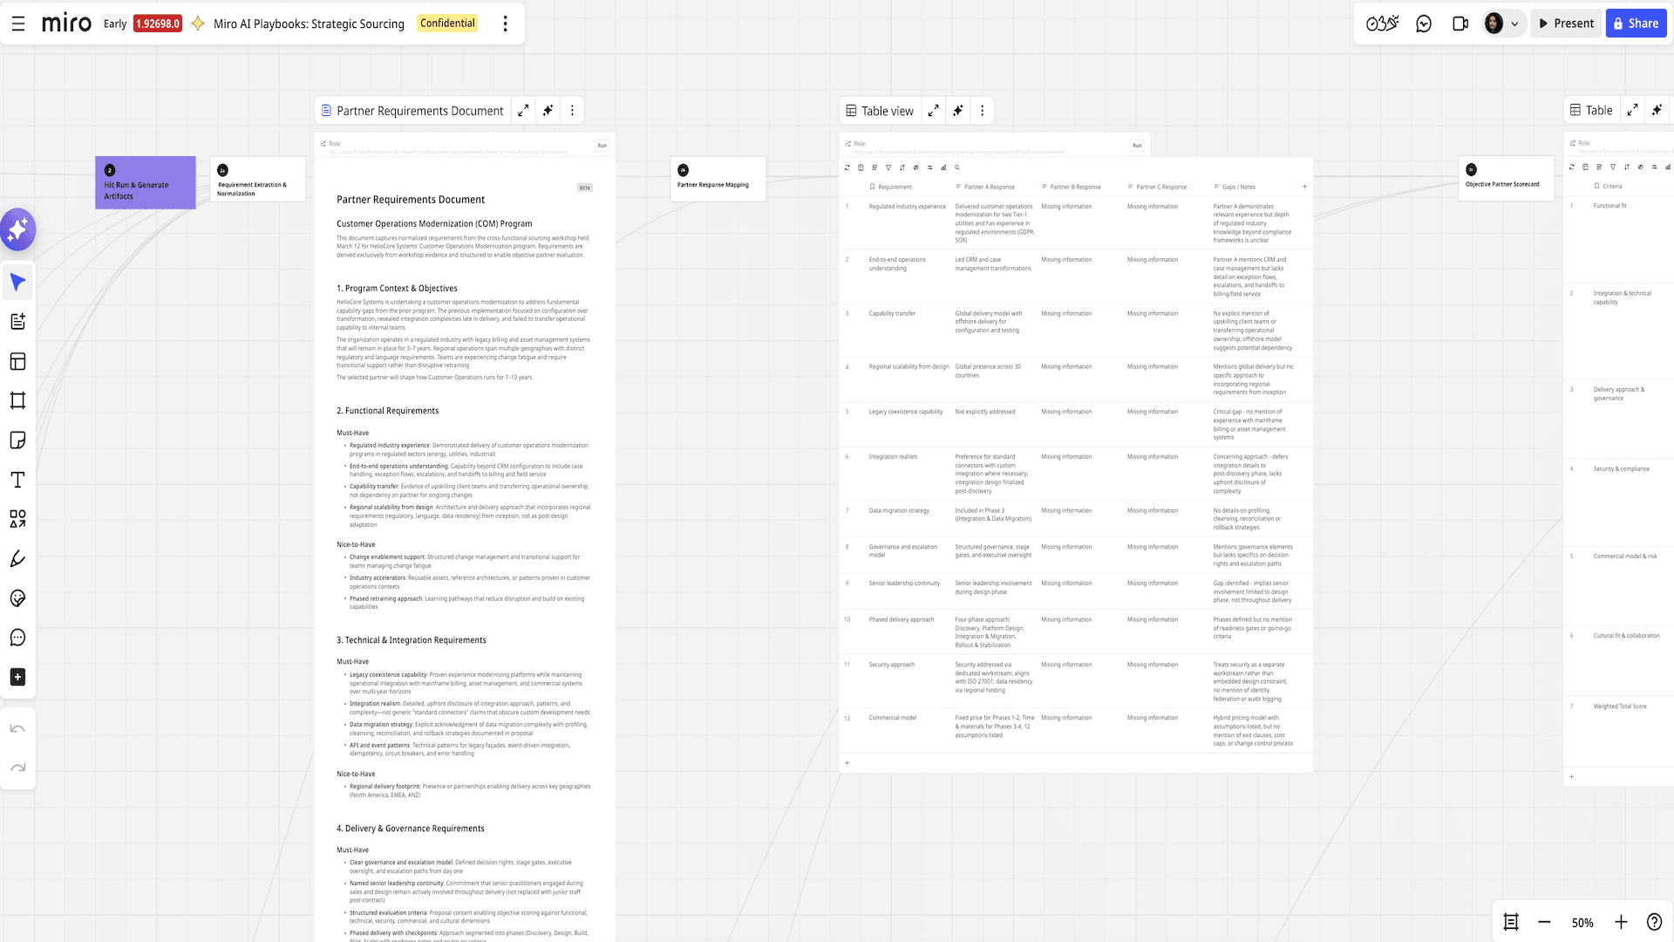Select the pen drawing tool

pos(17,559)
